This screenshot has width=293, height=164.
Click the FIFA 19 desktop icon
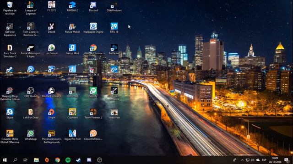[x=114, y=28]
